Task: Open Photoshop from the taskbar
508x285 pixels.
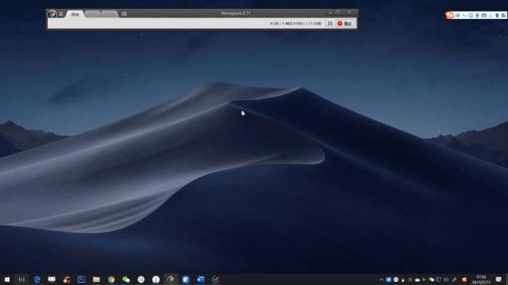Action: pyautogui.click(x=81, y=279)
